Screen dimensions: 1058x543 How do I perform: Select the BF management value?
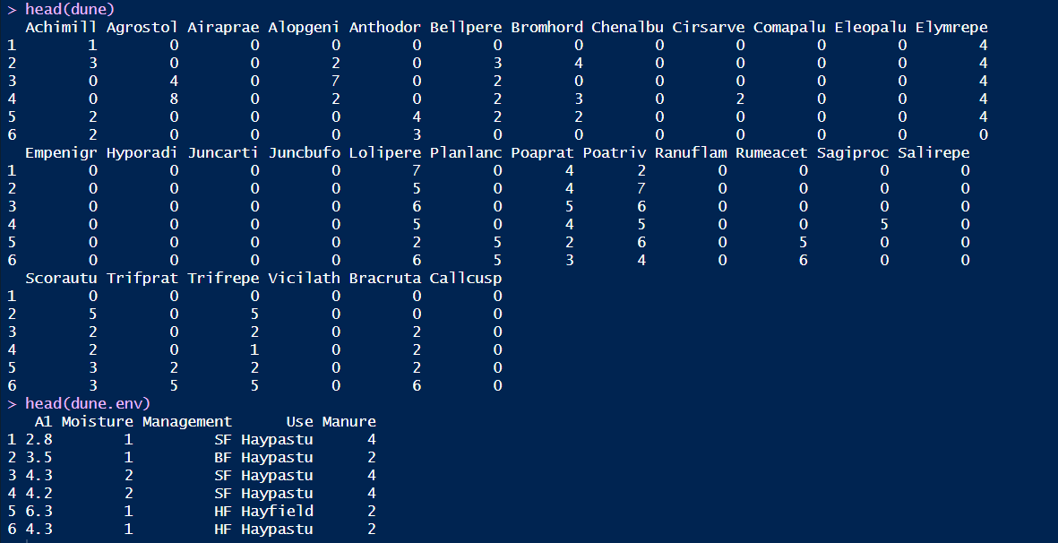223,457
